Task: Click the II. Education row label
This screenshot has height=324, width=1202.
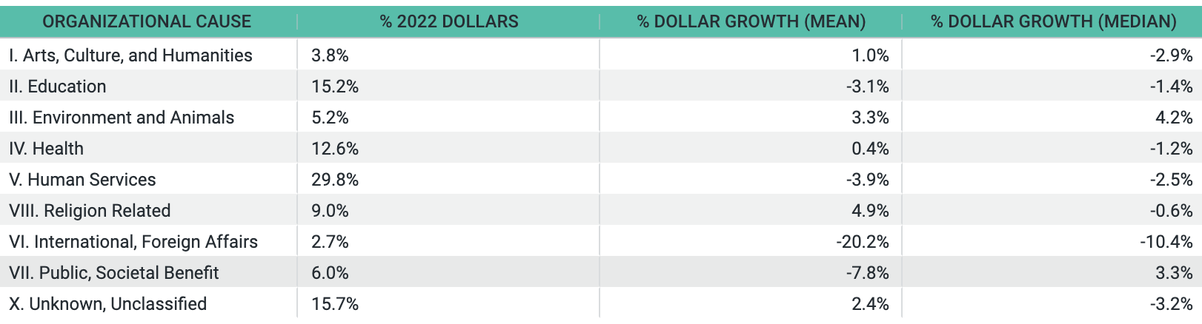Action: coord(58,87)
